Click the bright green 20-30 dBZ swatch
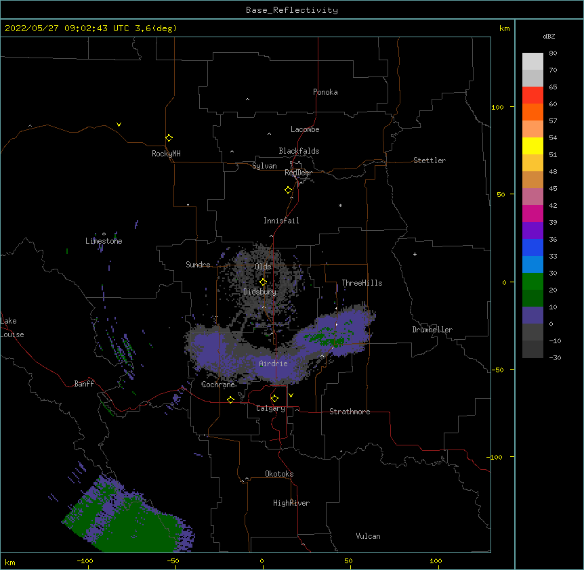This screenshot has width=584, height=570. click(x=533, y=282)
